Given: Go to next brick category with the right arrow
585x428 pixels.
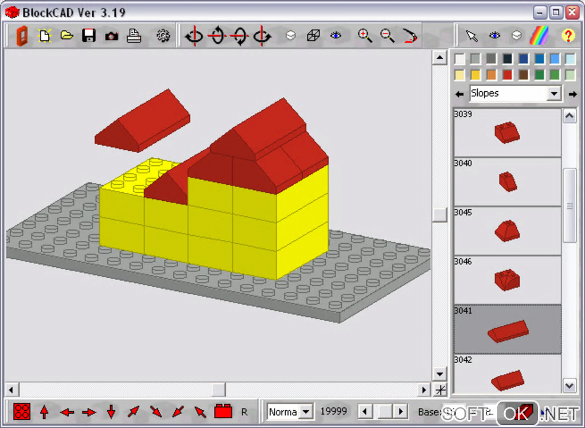Looking at the screenshot, I should (572, 94).
